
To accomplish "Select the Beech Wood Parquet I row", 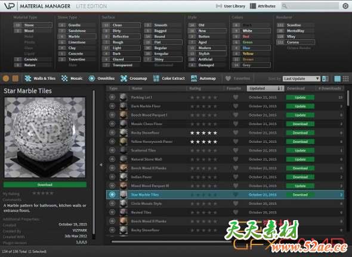I will click(x=225, y=115).
